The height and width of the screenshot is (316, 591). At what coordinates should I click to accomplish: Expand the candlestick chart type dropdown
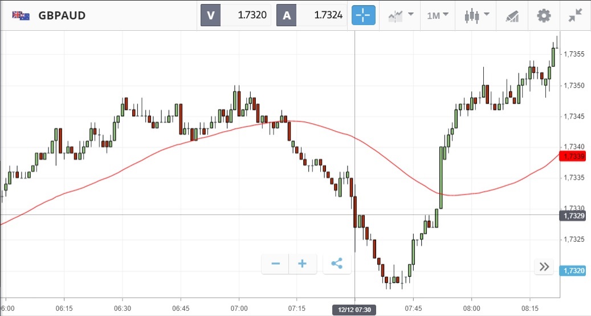pos(475,15)
